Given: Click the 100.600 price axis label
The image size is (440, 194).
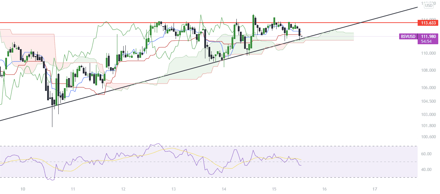Looking at the screenshot, I should (x=428, y=137).
